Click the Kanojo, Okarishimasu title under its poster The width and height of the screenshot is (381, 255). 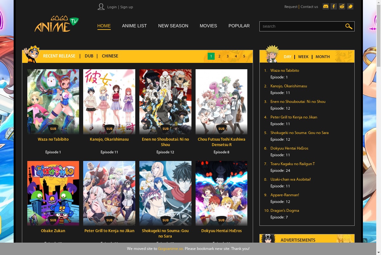tap(109, 139)
